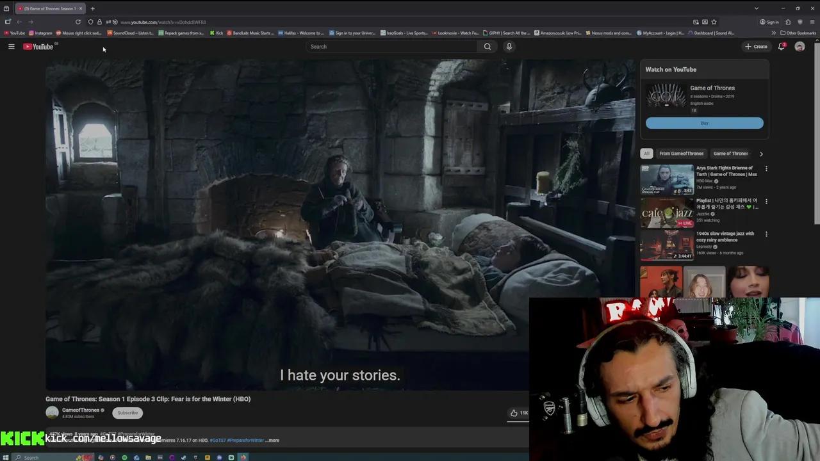Open the Firefox View icon
Screen dimensions: 820x461
pos(6,8)
